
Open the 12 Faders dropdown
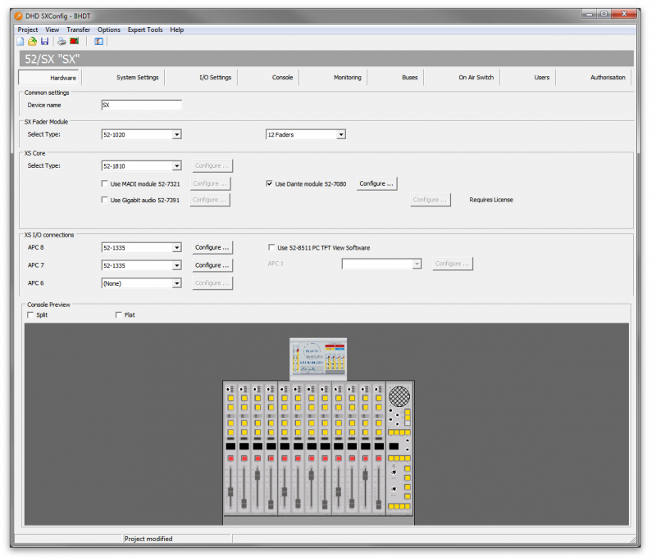point(306,134)
